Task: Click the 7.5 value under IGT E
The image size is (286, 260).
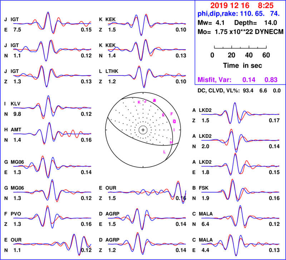Action: coord(17,30)
